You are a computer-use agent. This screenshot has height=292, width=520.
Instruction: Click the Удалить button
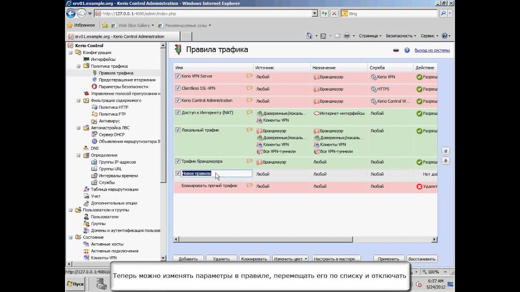221,259
